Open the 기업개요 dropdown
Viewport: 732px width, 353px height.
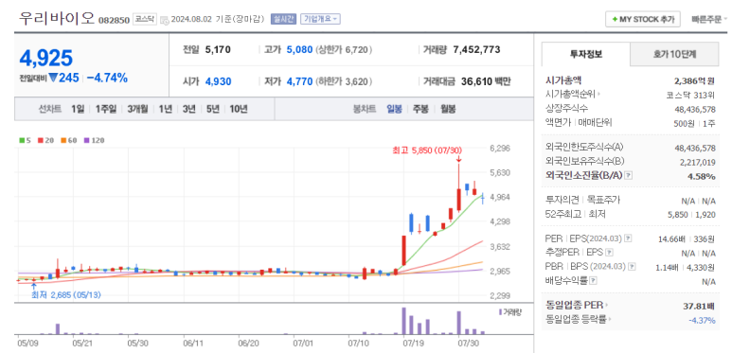(x=320, y=19)
